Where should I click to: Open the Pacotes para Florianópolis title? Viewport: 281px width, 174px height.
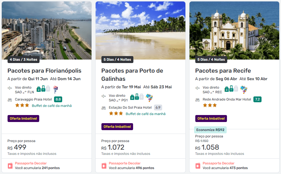point(44,71)
